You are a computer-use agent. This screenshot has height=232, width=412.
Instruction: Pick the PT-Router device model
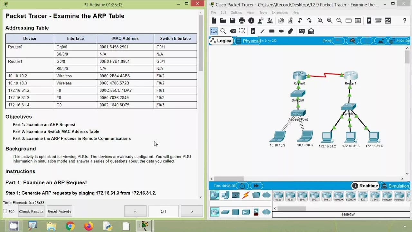[x=387, y=196]
